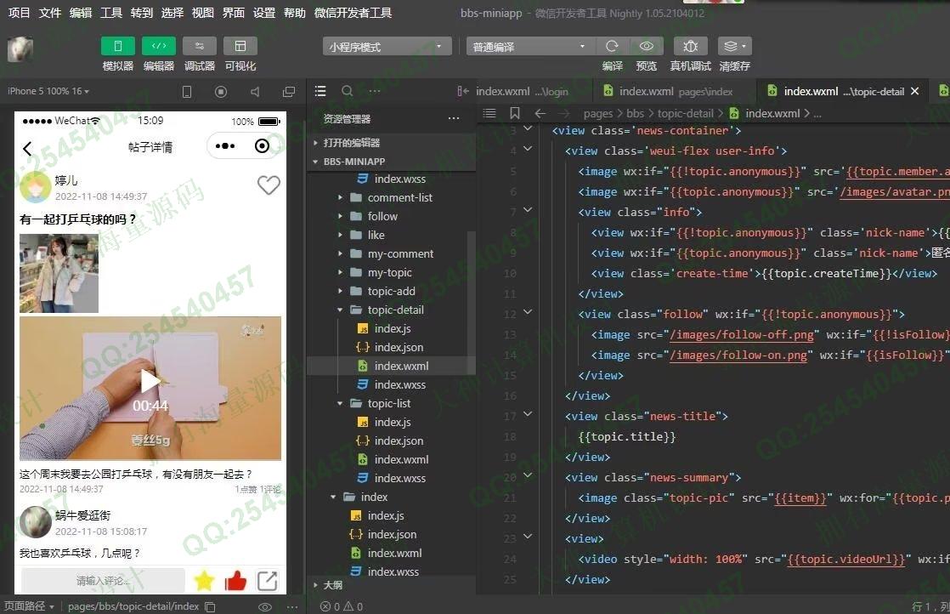Click the red thumbs-up like icon
The image size is (950, 614).
235,581
